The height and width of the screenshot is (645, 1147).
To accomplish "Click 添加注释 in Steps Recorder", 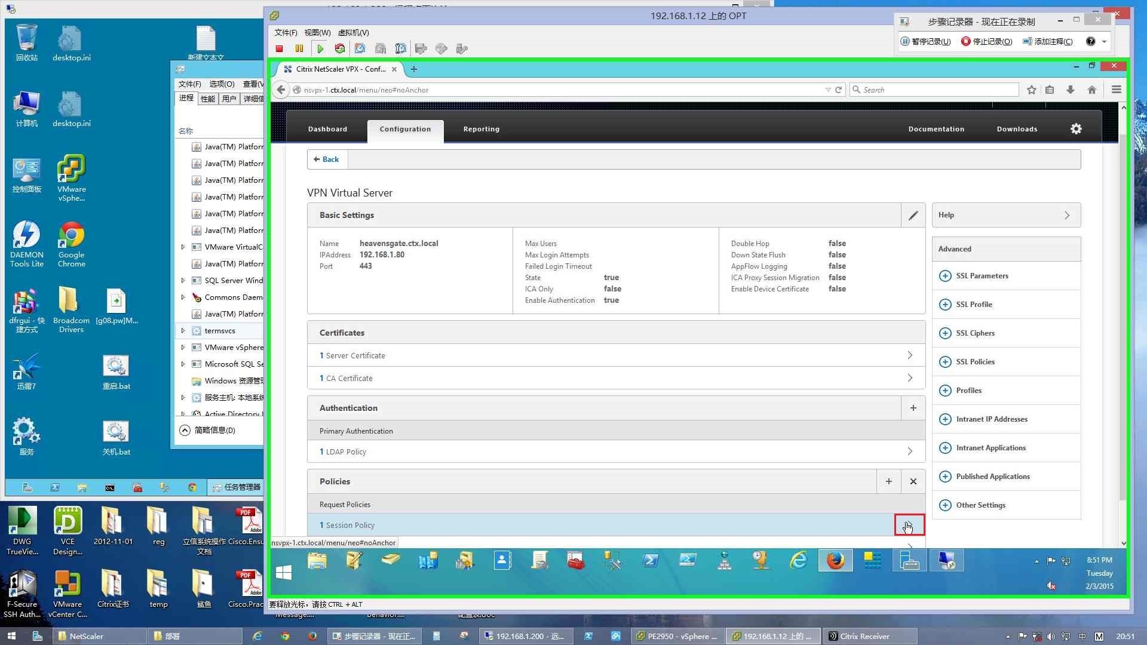I will coord(1047,42).
